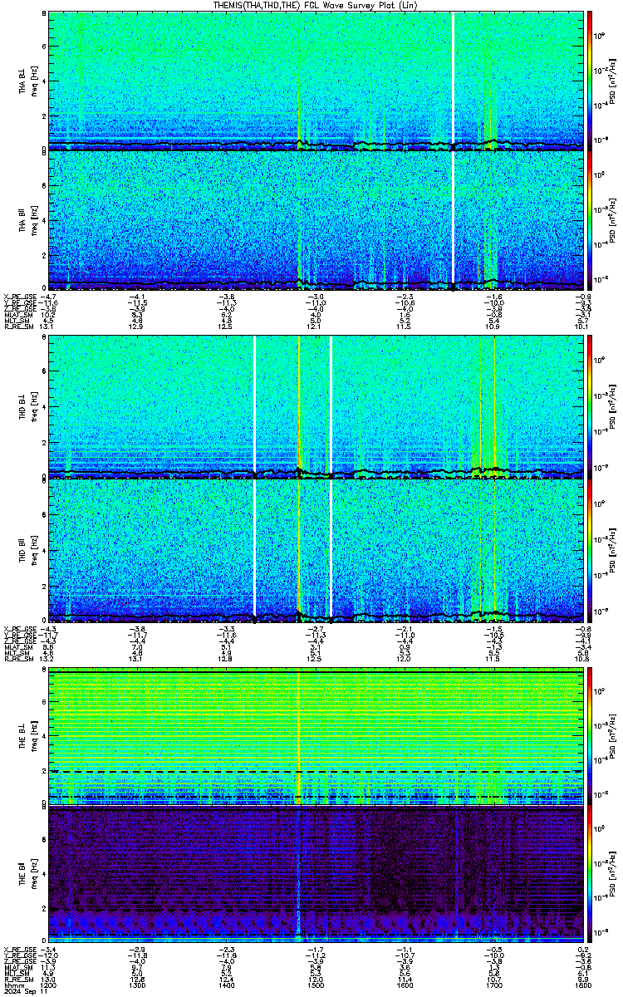Click the PSD unit label beside THE bottom color bar
Viewport: 623px width, 997px height.
point(613,874)
